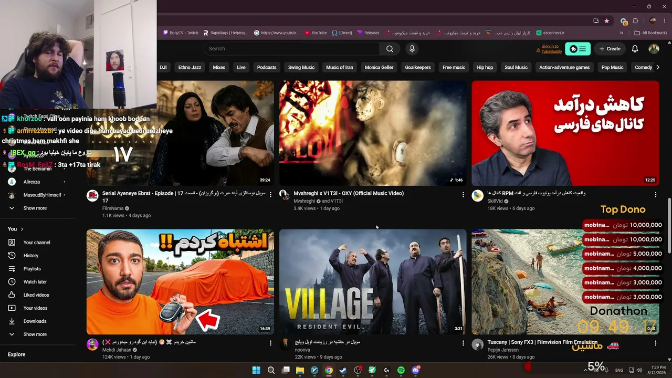Screen dimensions: 672x378
Task: Open the FilmNama channel avatar
Action: coord(92,196)
